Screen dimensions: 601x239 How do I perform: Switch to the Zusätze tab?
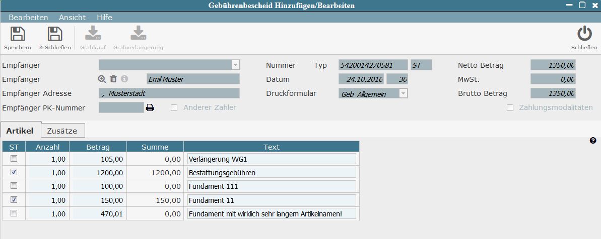62,131
